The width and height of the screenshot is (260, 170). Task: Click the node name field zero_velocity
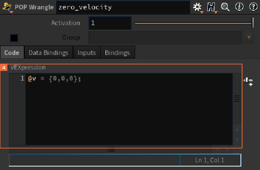pos(123,7)
